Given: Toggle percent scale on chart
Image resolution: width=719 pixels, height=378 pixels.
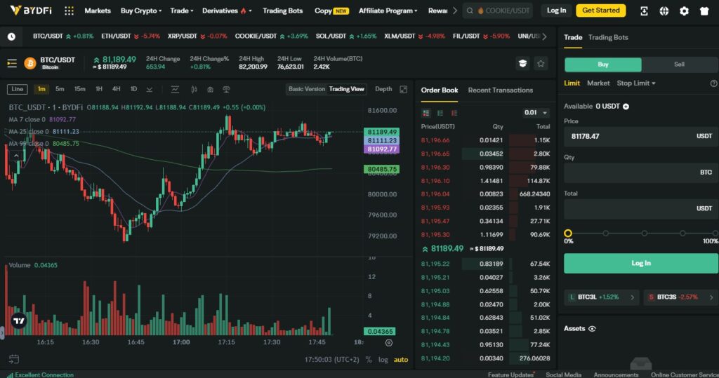Looking at the screenshot, I should click(x=369, y=360).
